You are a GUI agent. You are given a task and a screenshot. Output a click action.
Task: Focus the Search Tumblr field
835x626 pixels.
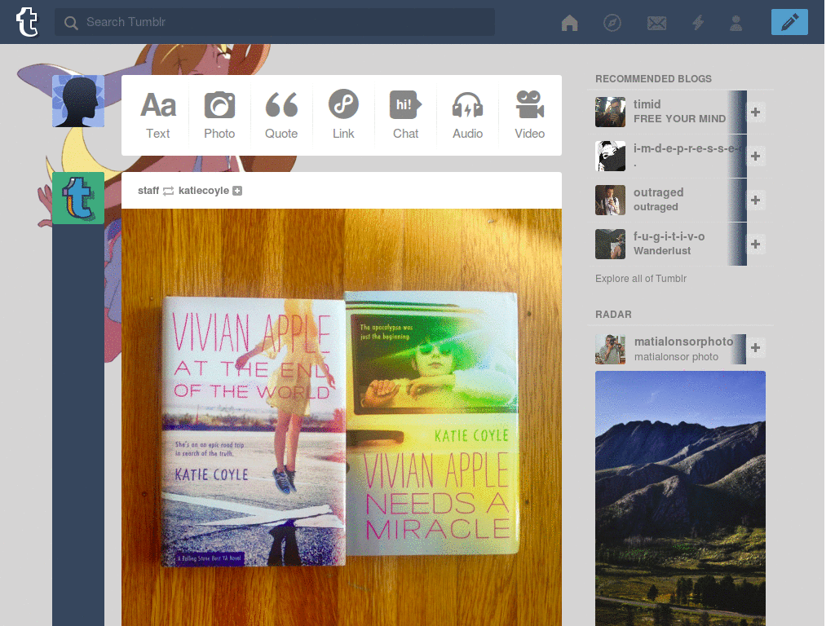coord(275,22)
